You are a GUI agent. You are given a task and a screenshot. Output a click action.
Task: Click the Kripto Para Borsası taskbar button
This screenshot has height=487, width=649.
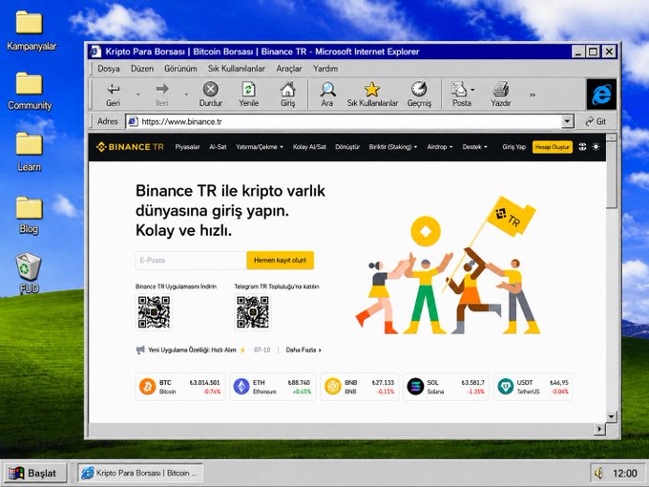(140, 473)
